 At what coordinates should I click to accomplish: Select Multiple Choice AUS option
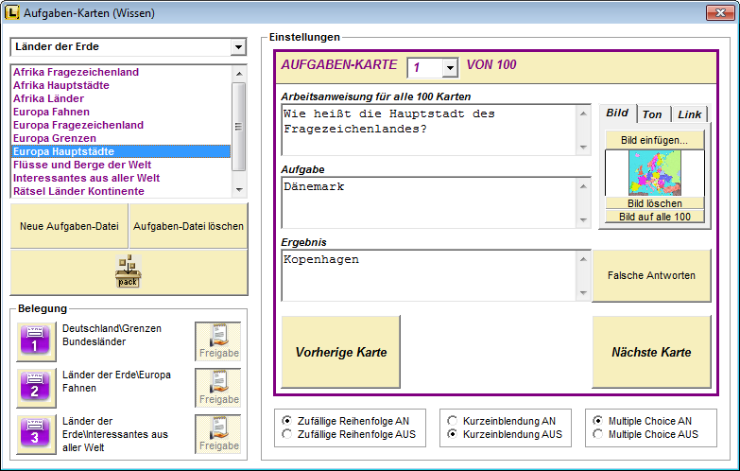point(597,434)
